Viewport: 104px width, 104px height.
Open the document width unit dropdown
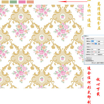point(101,49)
